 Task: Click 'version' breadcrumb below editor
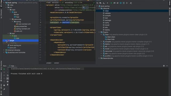click(56, 63)
